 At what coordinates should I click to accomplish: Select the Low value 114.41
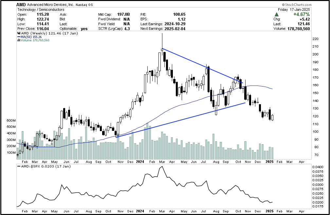click(43, 24)
